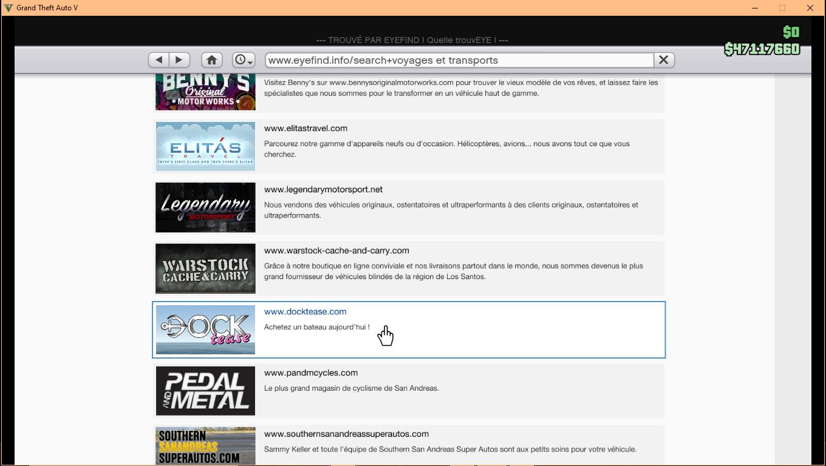Click the Benny's Original Motor Works logo
Screen dimensions: 826x466
click(x=205, y=92)
